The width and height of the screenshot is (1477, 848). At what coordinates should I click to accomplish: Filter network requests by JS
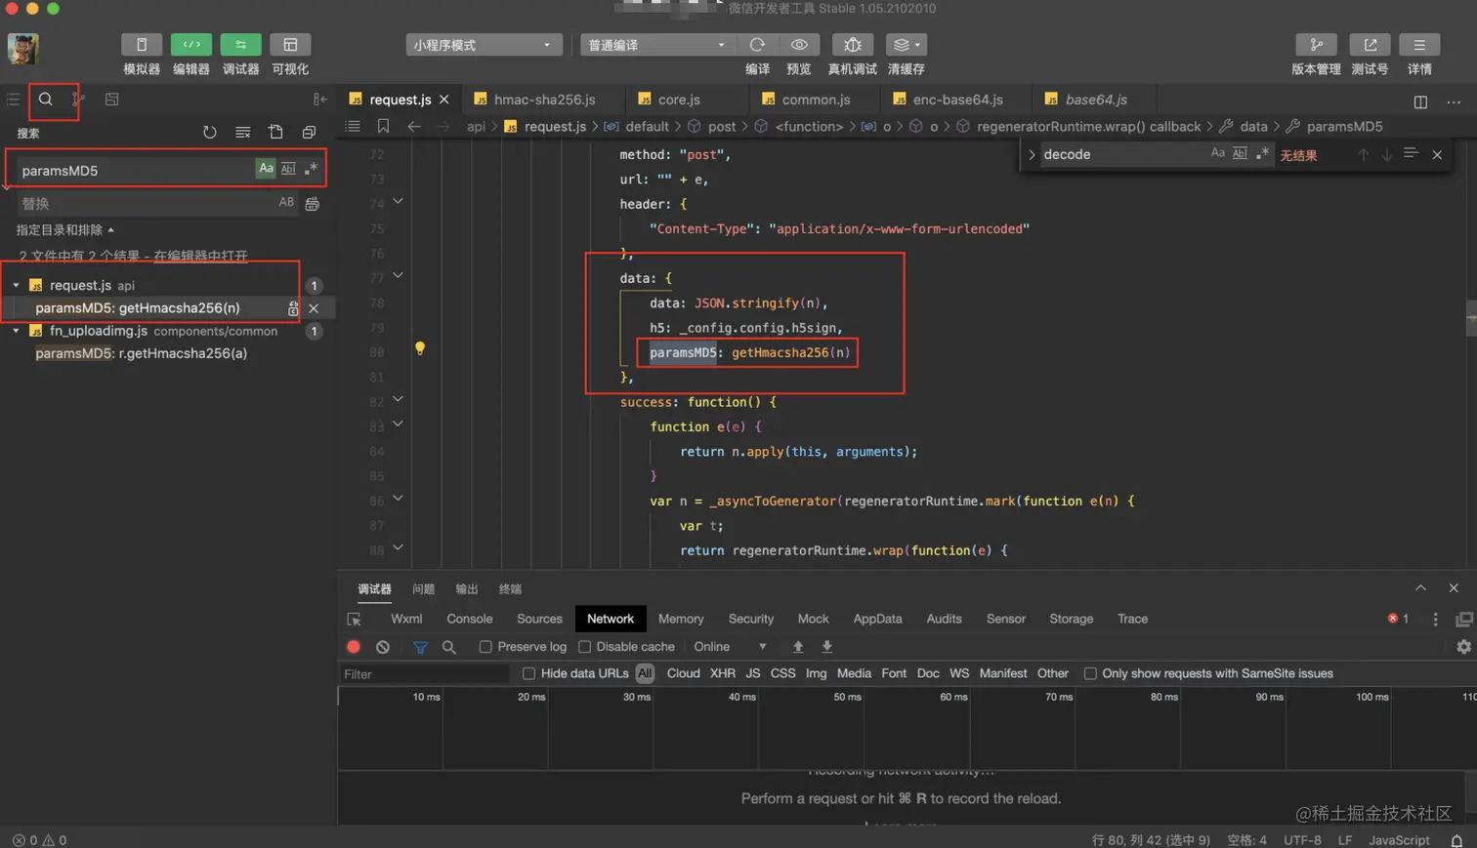click(x=752, y=673)
